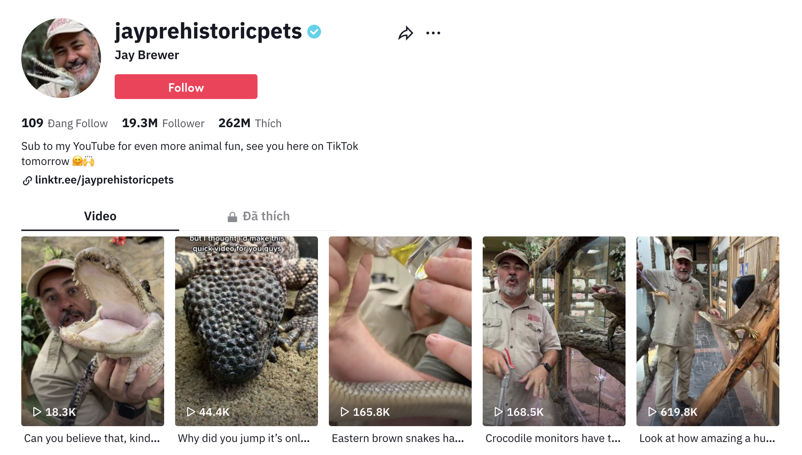
Task: Switch to the Video tab
Action: click(x=100, y=216)
